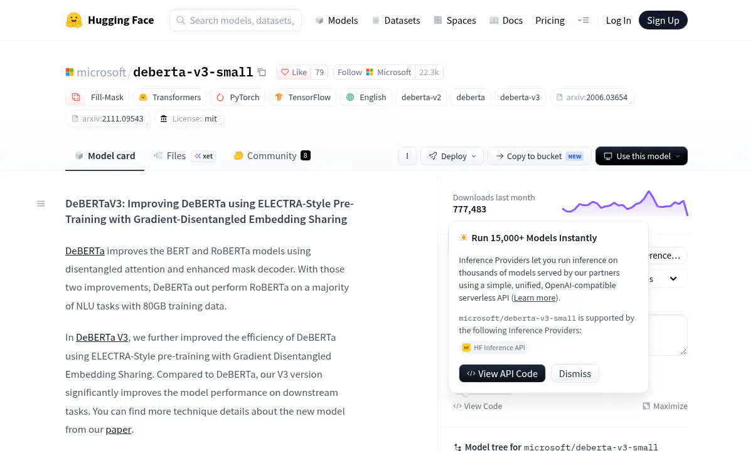
Task: Select the Fill-Mask task tag
Action: point(97,97)
